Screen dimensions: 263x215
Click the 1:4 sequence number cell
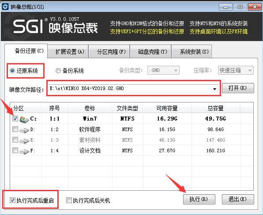tap(55, 151)
